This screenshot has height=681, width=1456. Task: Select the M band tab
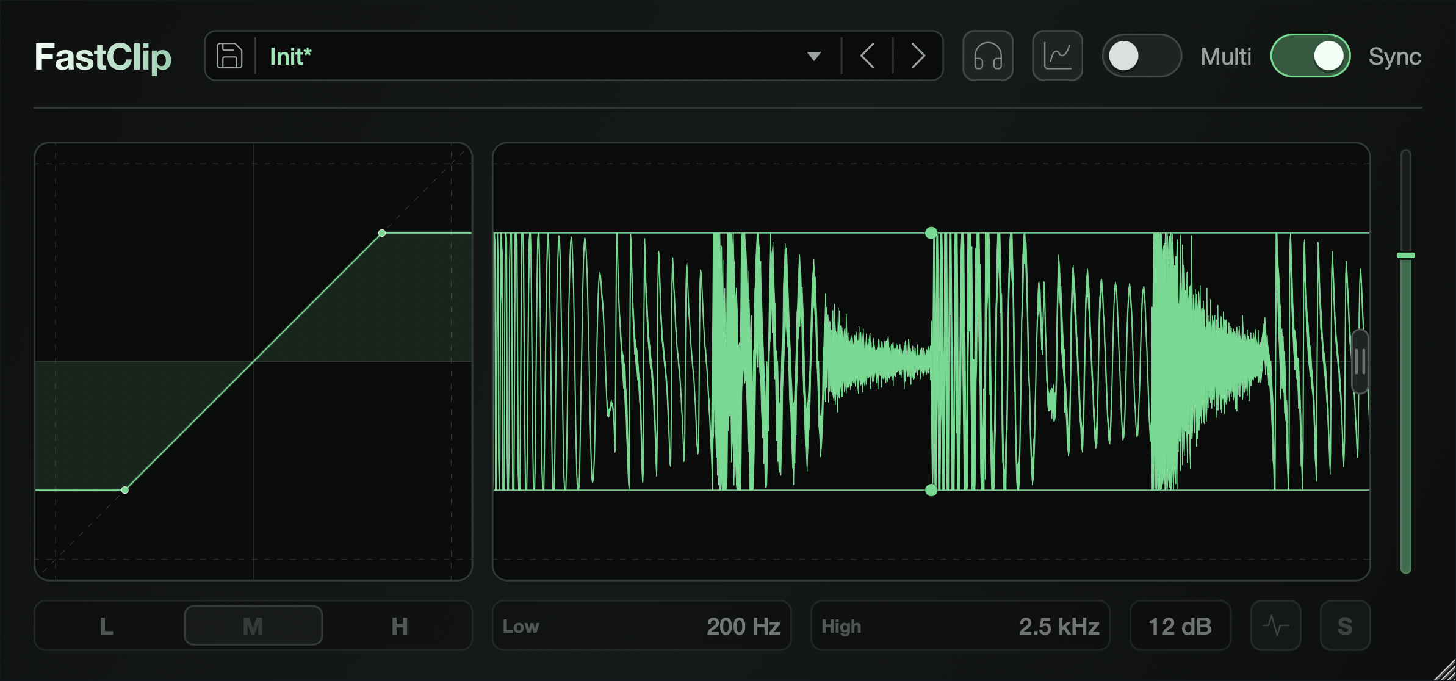(x=253, y=626)
